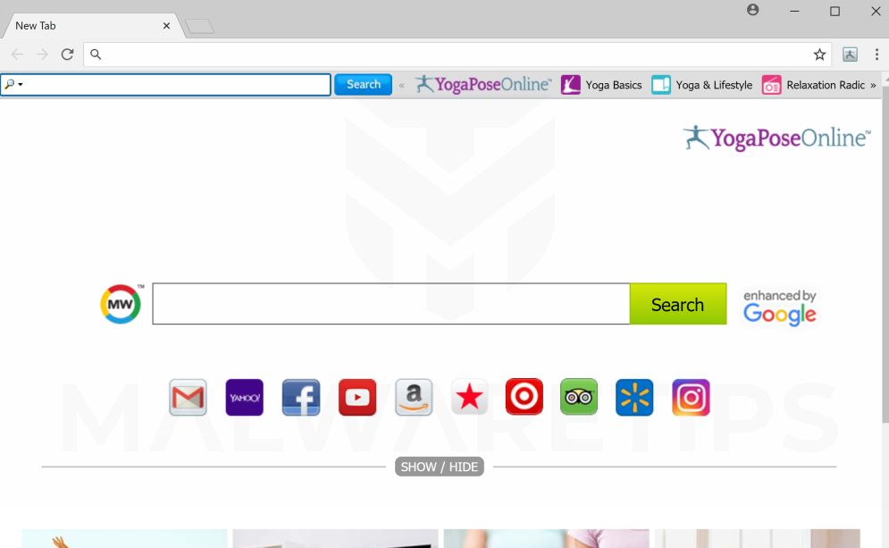Bookmark this page using the star

[x=818, y=55]
